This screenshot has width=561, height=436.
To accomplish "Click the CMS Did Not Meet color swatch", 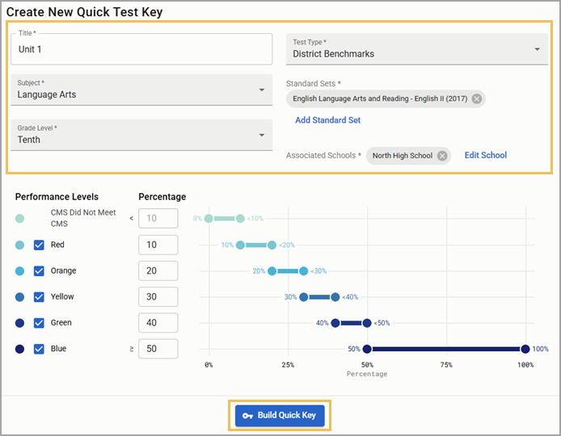I will pos(19,218).
